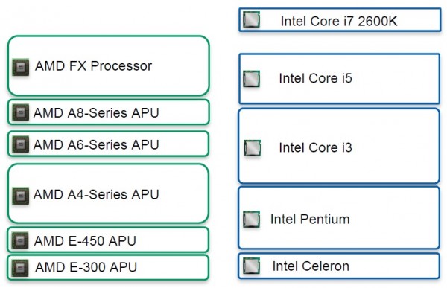
Task: Select the AMD A6-Series APU chip icon
Action: click(x=21, y=144)
